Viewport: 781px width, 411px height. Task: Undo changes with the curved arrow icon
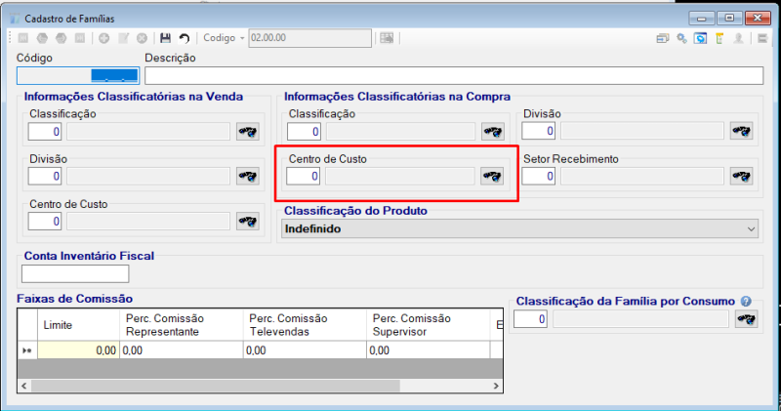point(185,38)
